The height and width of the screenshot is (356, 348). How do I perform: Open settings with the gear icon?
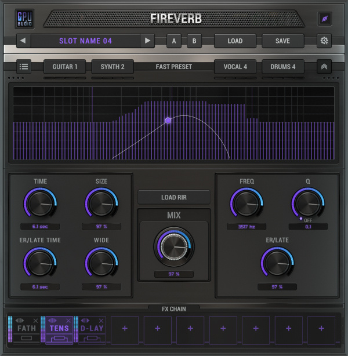tap(324, 41)
